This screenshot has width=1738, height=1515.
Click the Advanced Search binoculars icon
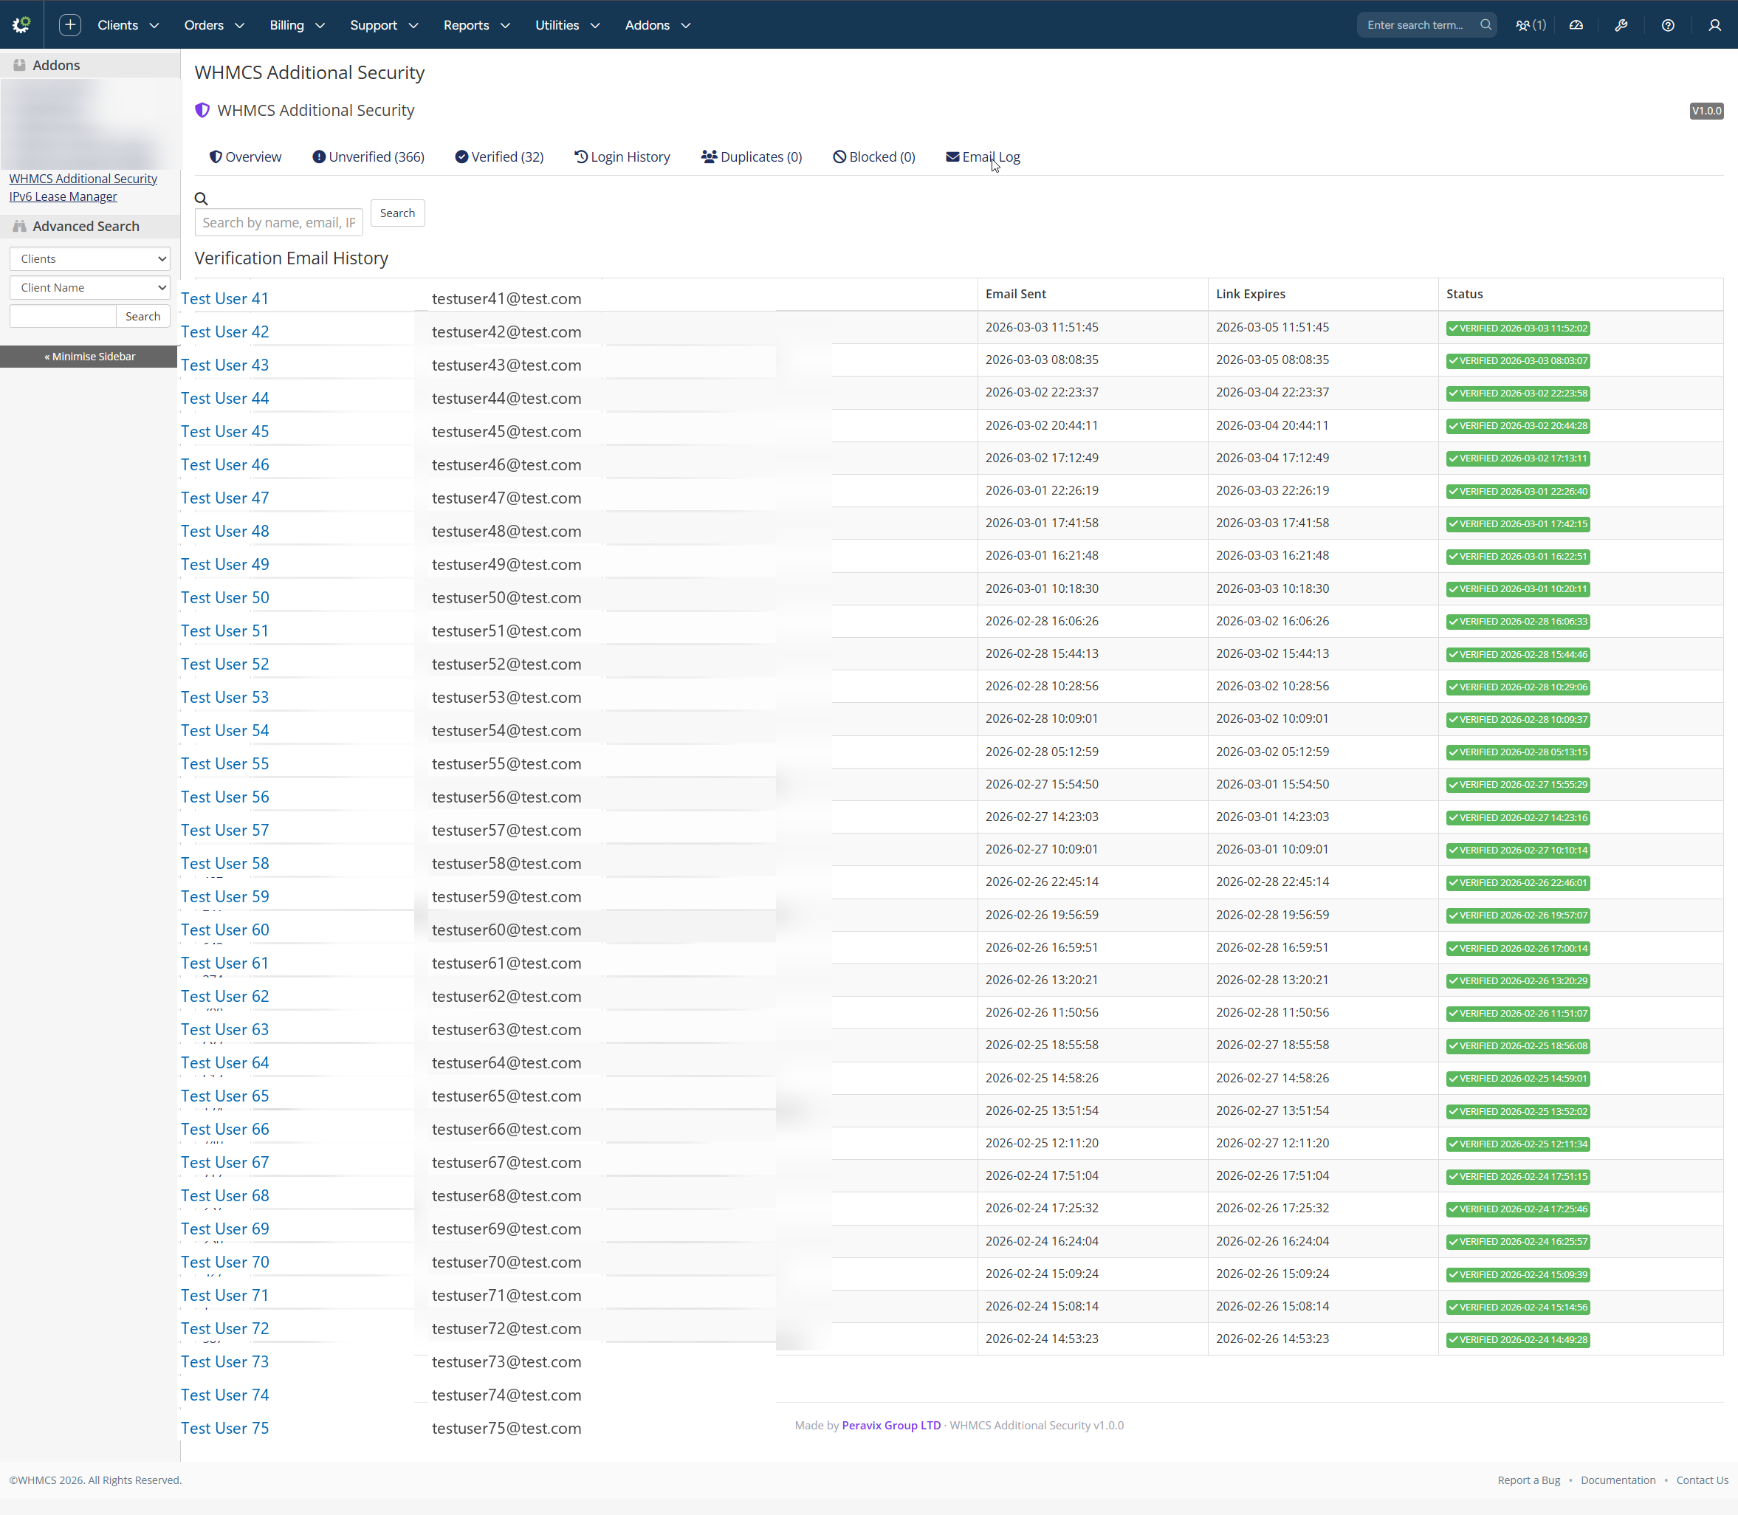coord(18,226)
